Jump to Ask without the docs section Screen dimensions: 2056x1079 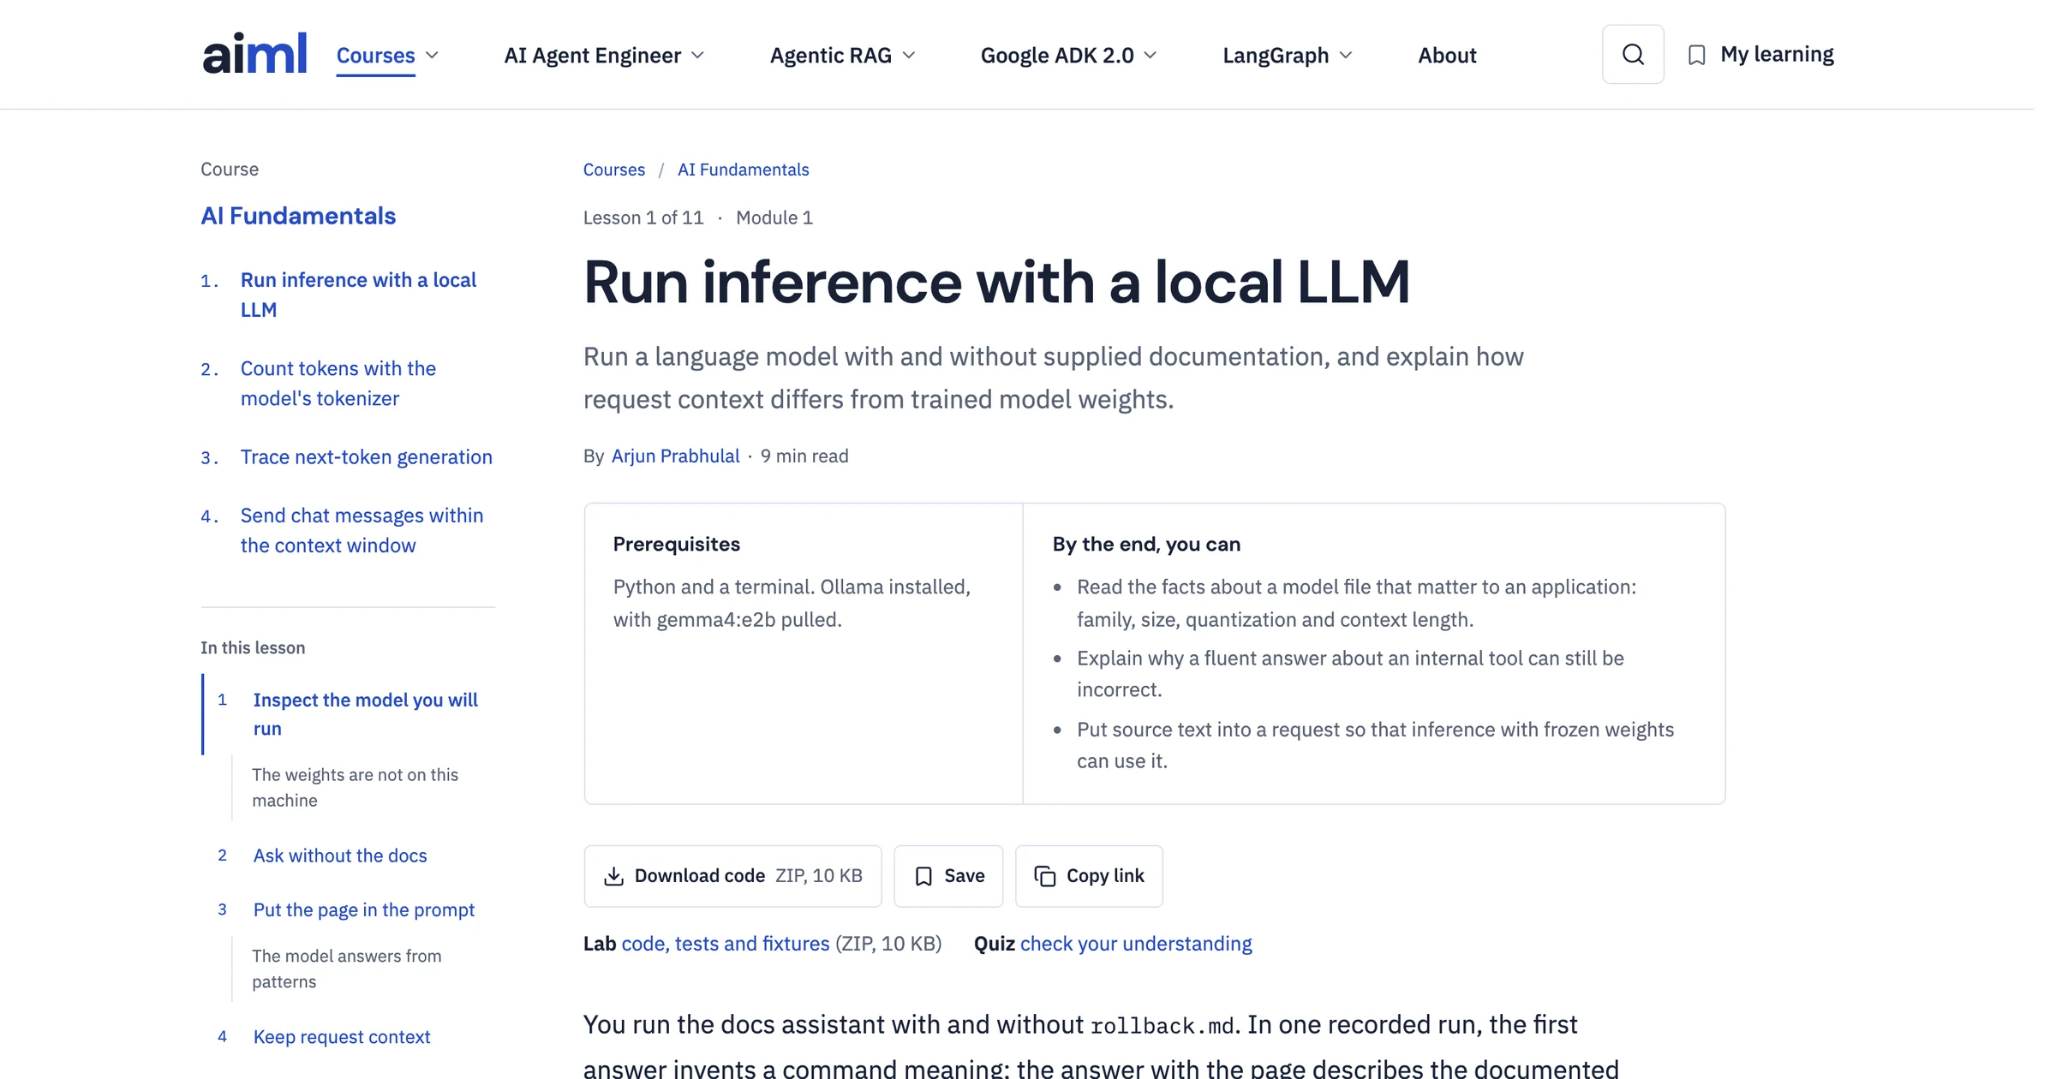(339, 855)
